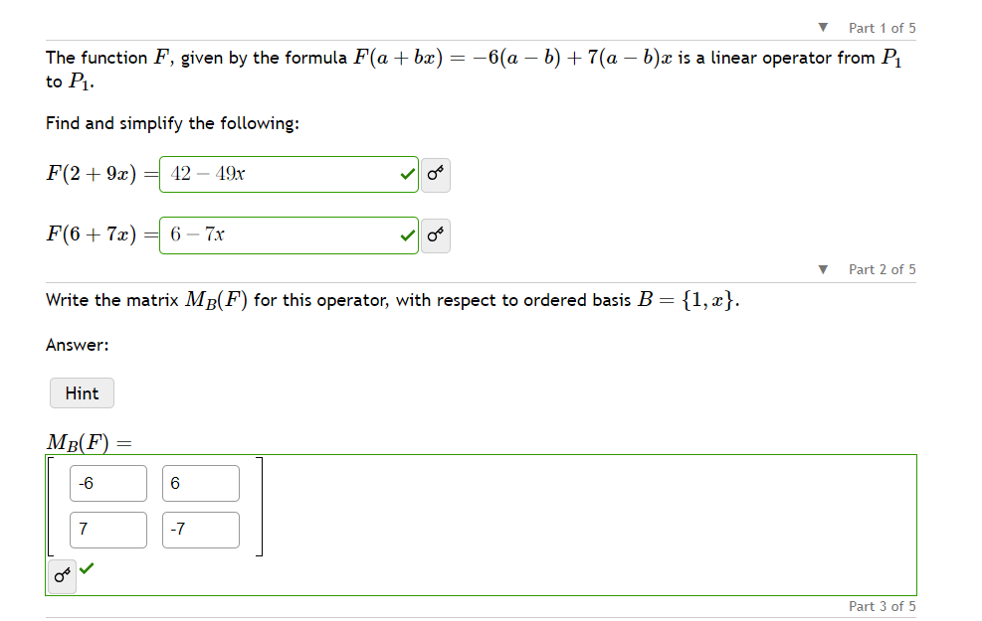The width and height of the screenshot is (982, 621).
Task: Click the green checkmark inside the 42−49x box
Action: pos(406,174)
